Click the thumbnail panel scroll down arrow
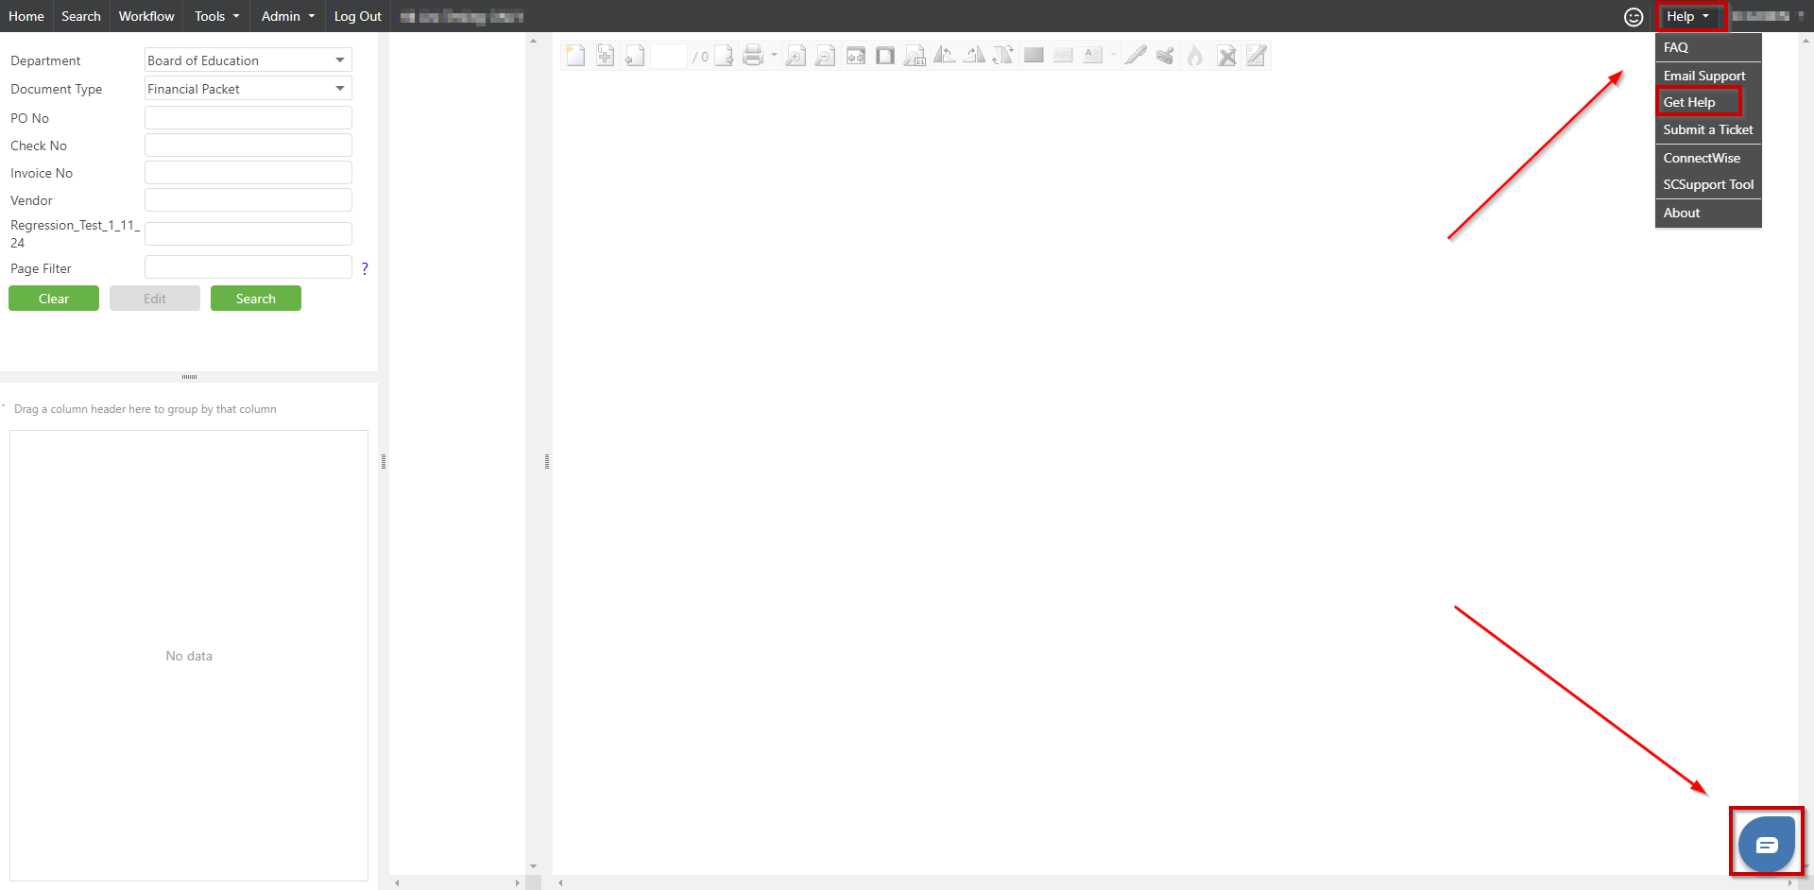The width and height of the screenshot is (1814, 890). click(533, 866)
